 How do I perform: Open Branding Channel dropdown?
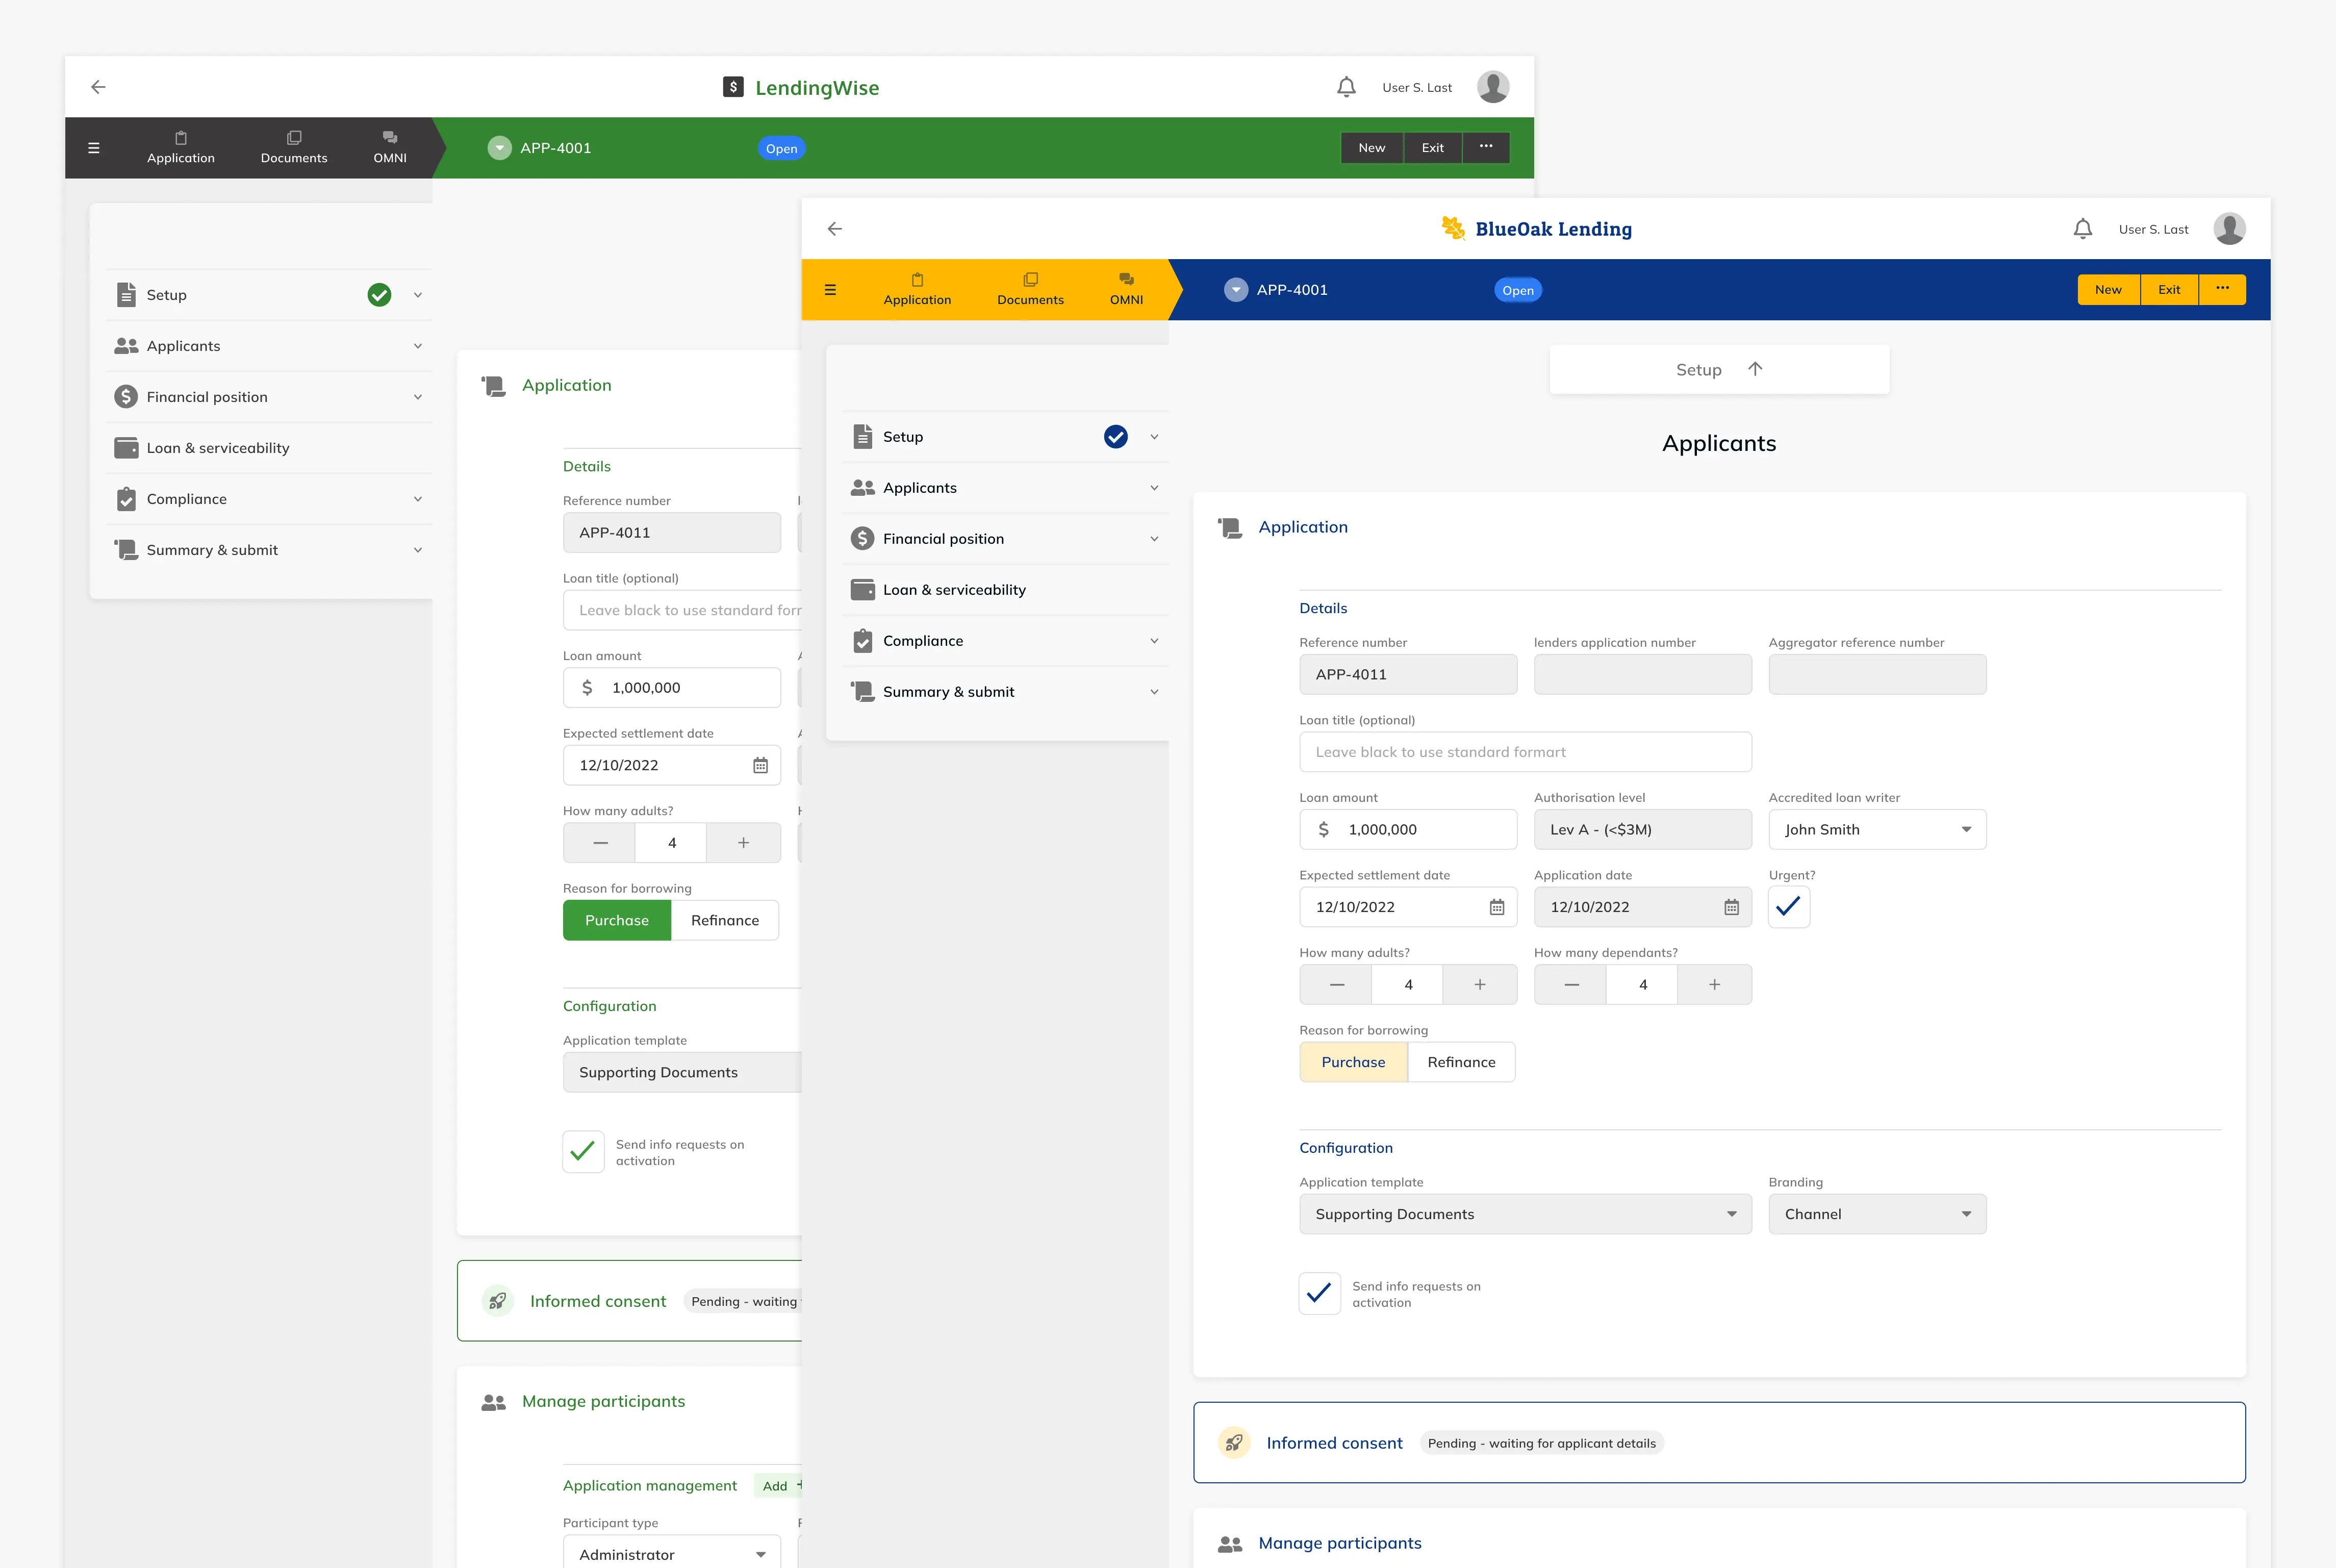(1877, 1214)
